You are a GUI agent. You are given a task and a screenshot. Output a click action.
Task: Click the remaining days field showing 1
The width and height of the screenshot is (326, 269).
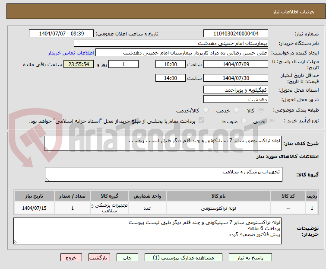(x=123, y=64)
